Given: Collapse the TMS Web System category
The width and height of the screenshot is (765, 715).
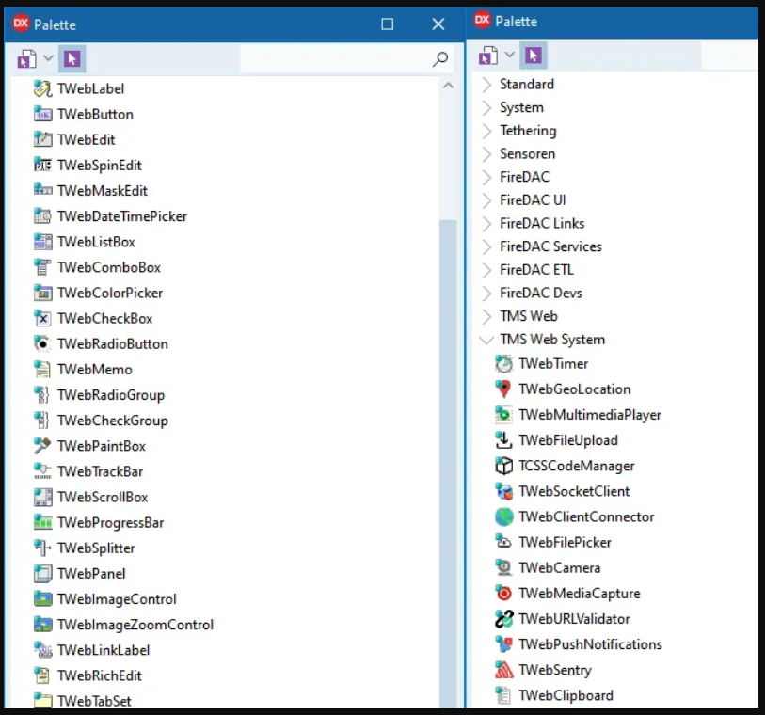Looking at the screenshot, I should (x=486, y=340).
